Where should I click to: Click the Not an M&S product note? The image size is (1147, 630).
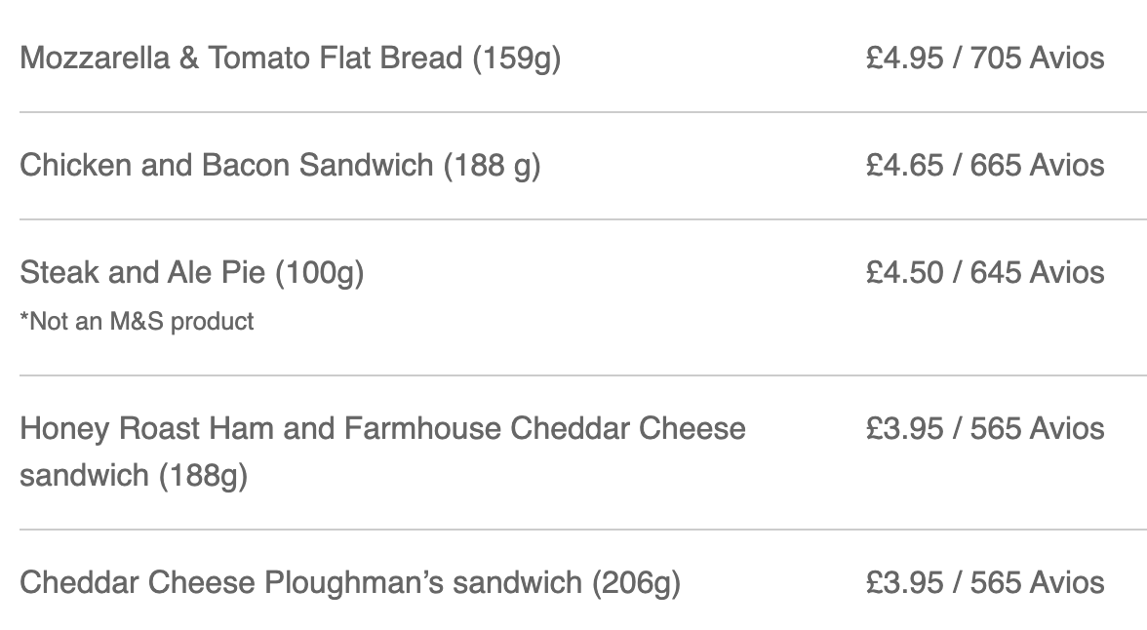[x=137, y=321]
